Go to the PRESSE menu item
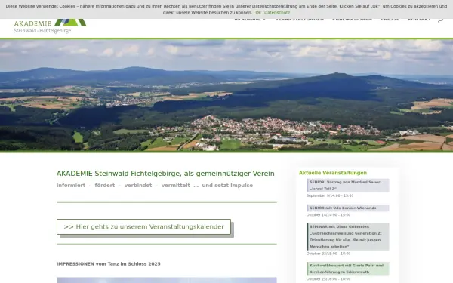 [x=390, y=20]
